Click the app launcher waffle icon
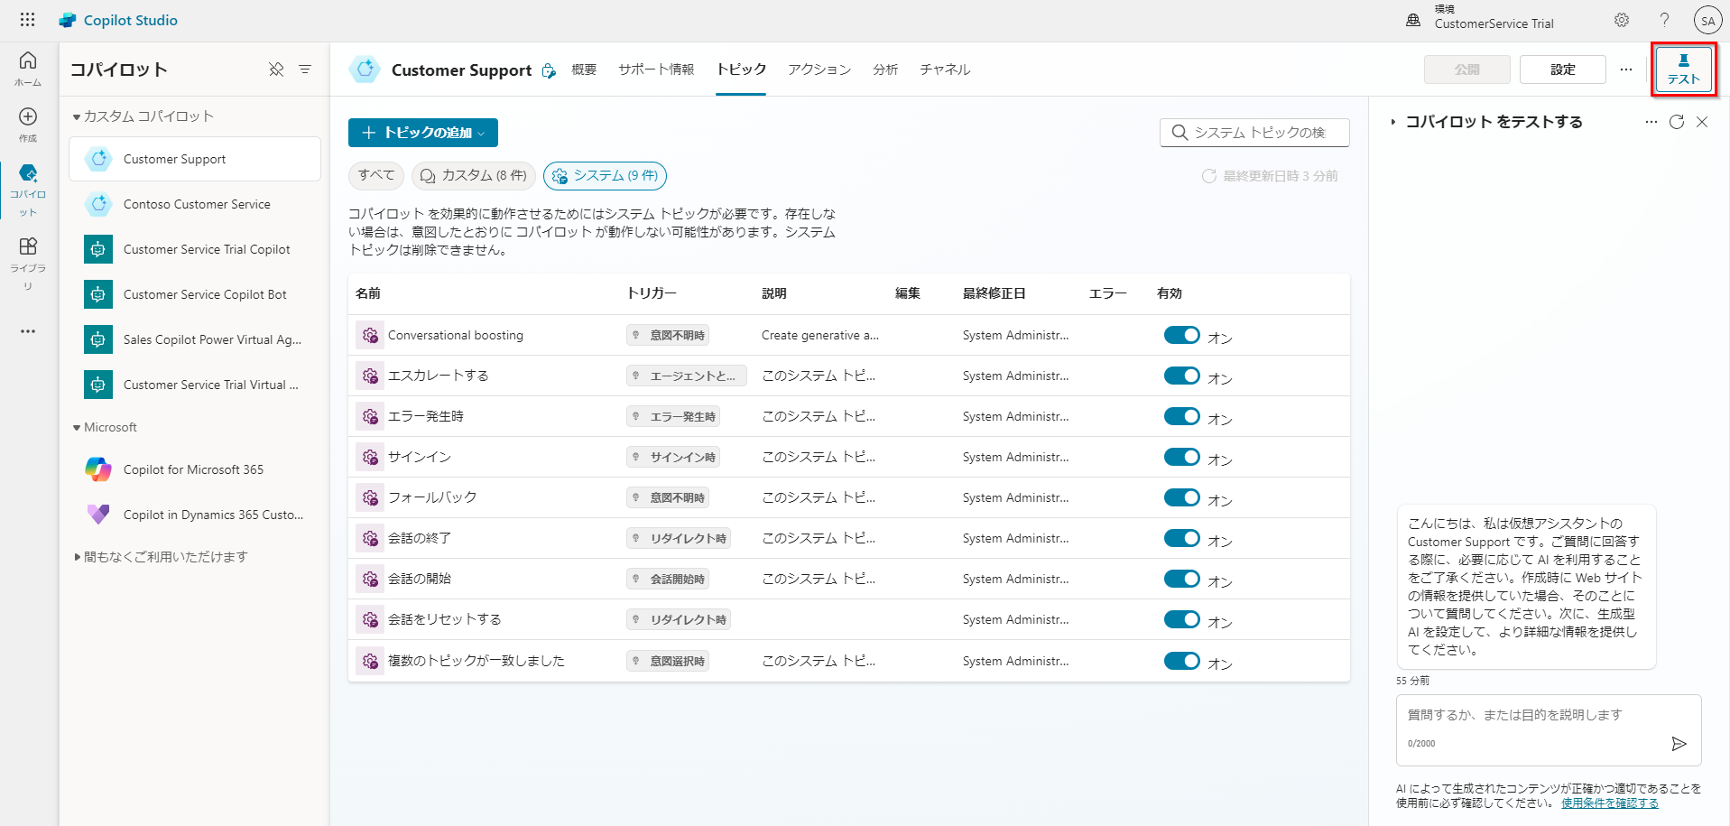Image resolution: width=1730 pixels, height=826 pixels. [x=26, y=19]
